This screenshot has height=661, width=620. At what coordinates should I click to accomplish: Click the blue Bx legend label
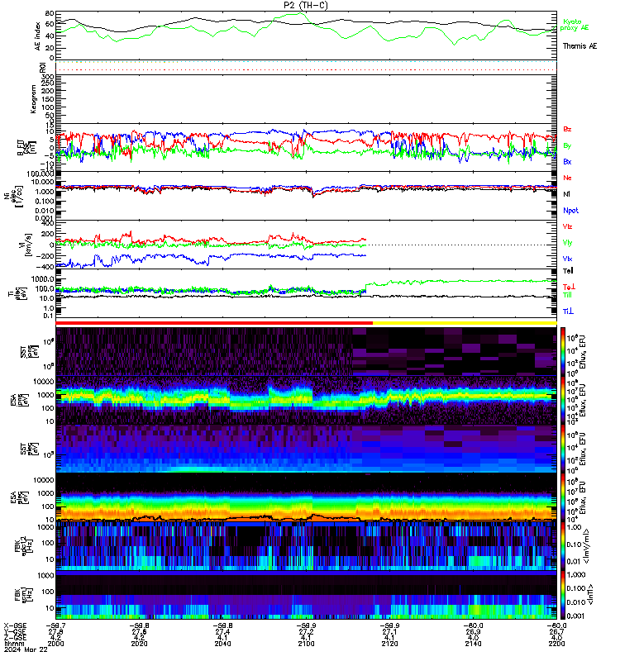point(567,161)
